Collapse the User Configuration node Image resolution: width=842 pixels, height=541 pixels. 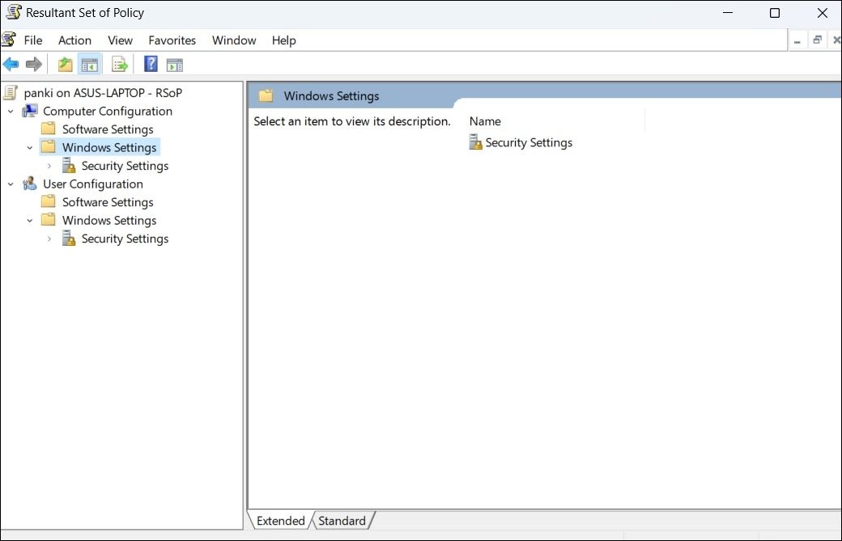coord(11,184)
